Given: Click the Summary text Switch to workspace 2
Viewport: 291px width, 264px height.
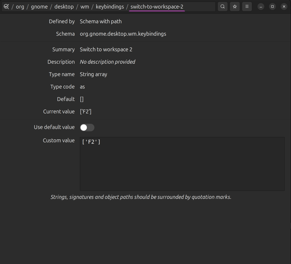Looking at the screenshot, I should tap(106, 50).
